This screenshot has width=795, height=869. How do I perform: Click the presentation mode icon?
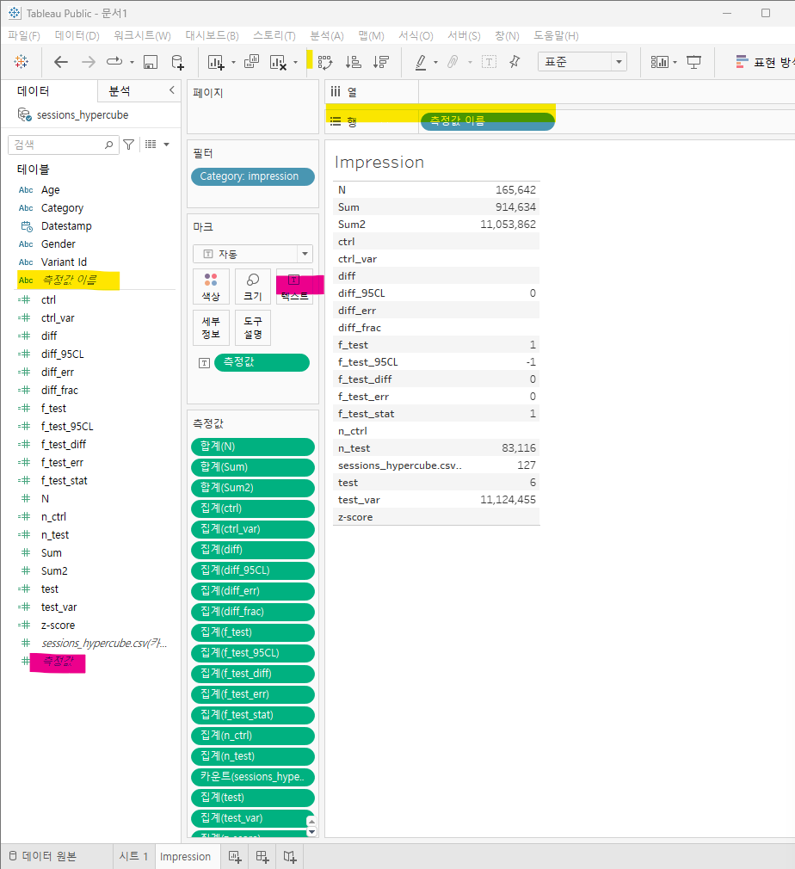click(x=693, y=62)
